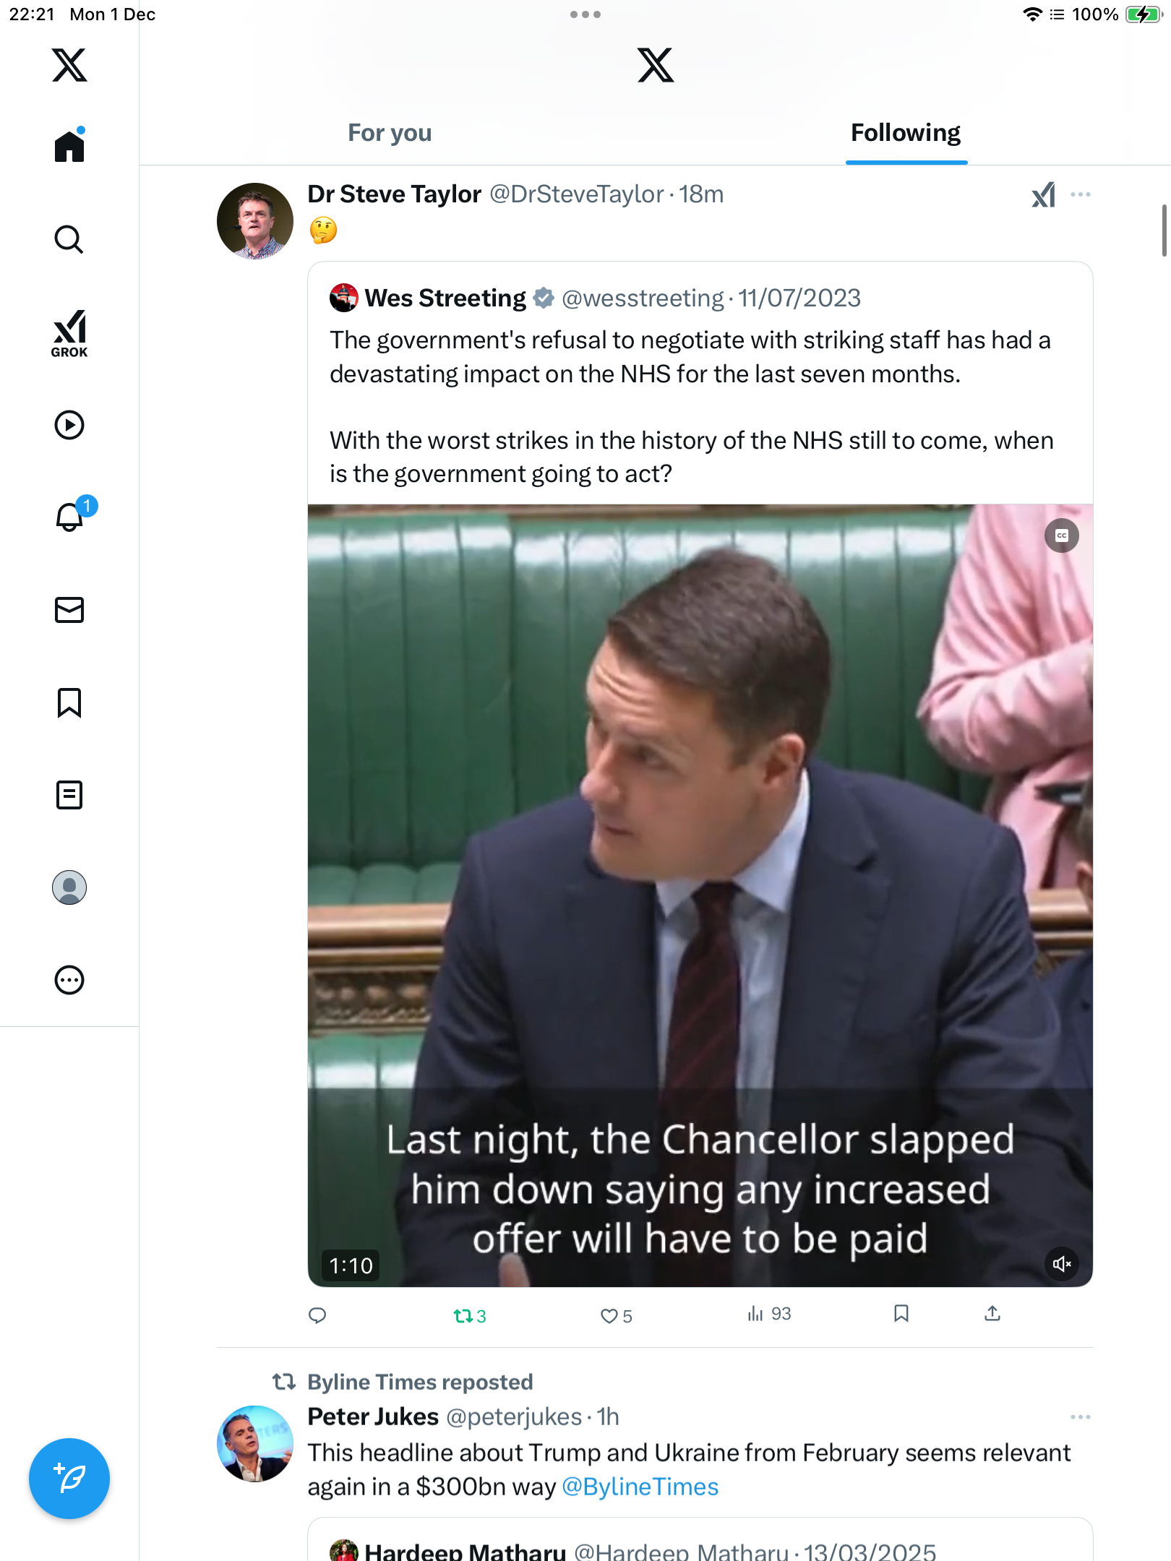Unmute the Wes Streeting video
The width and height of the screenshot is (1171, 1561).
tap(1062, 1264)
